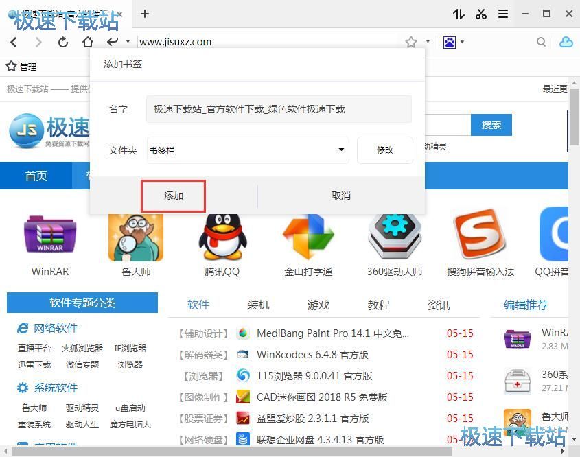Click the 【浏览器】 category label

point(203,377)
